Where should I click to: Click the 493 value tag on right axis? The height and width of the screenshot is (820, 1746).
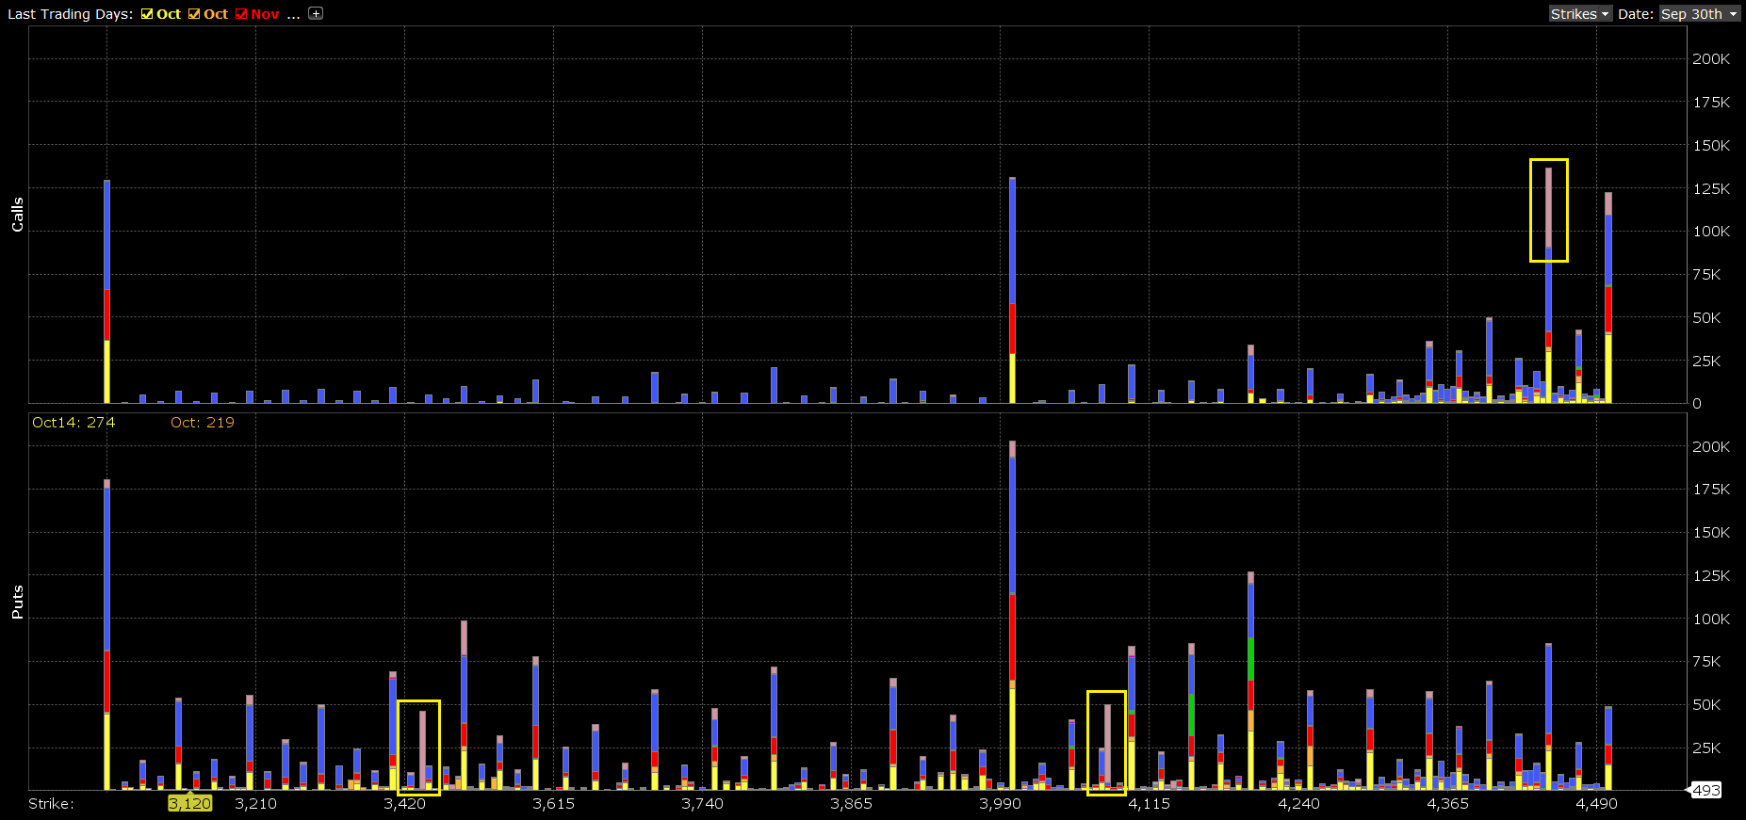coord(1705,790)
